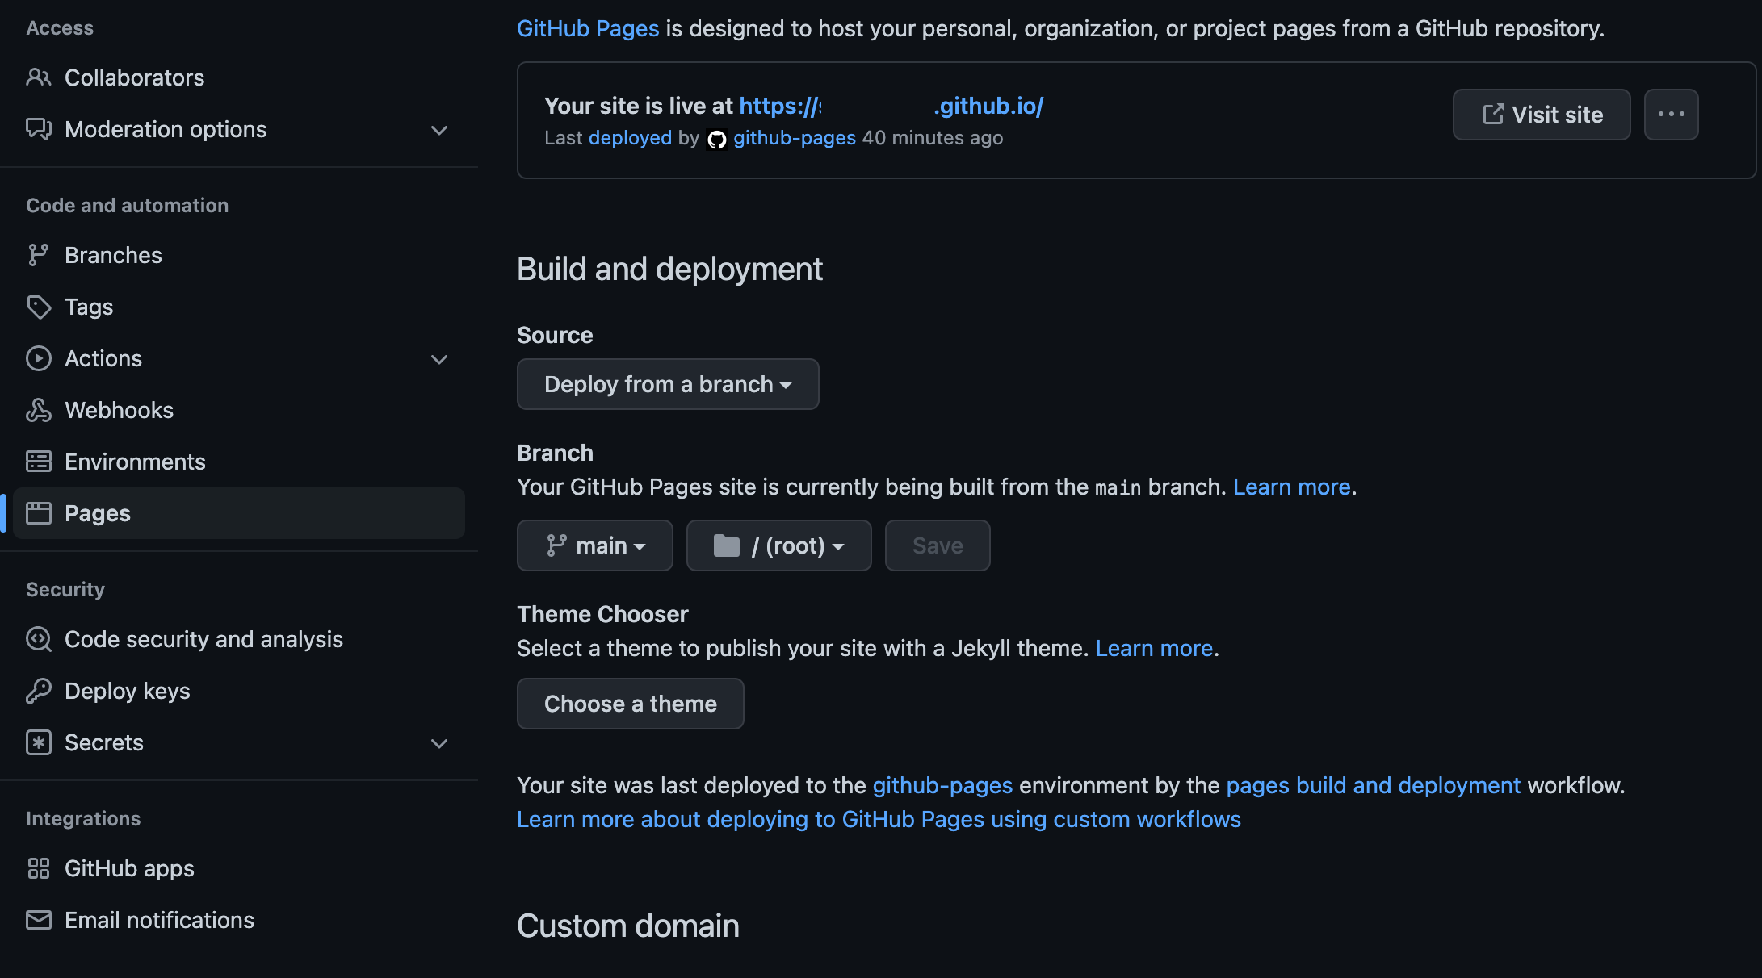Click the Email notifications envelope icon
The height and width of the screenshot is (978, 1762).
click(x=38, y=920)
